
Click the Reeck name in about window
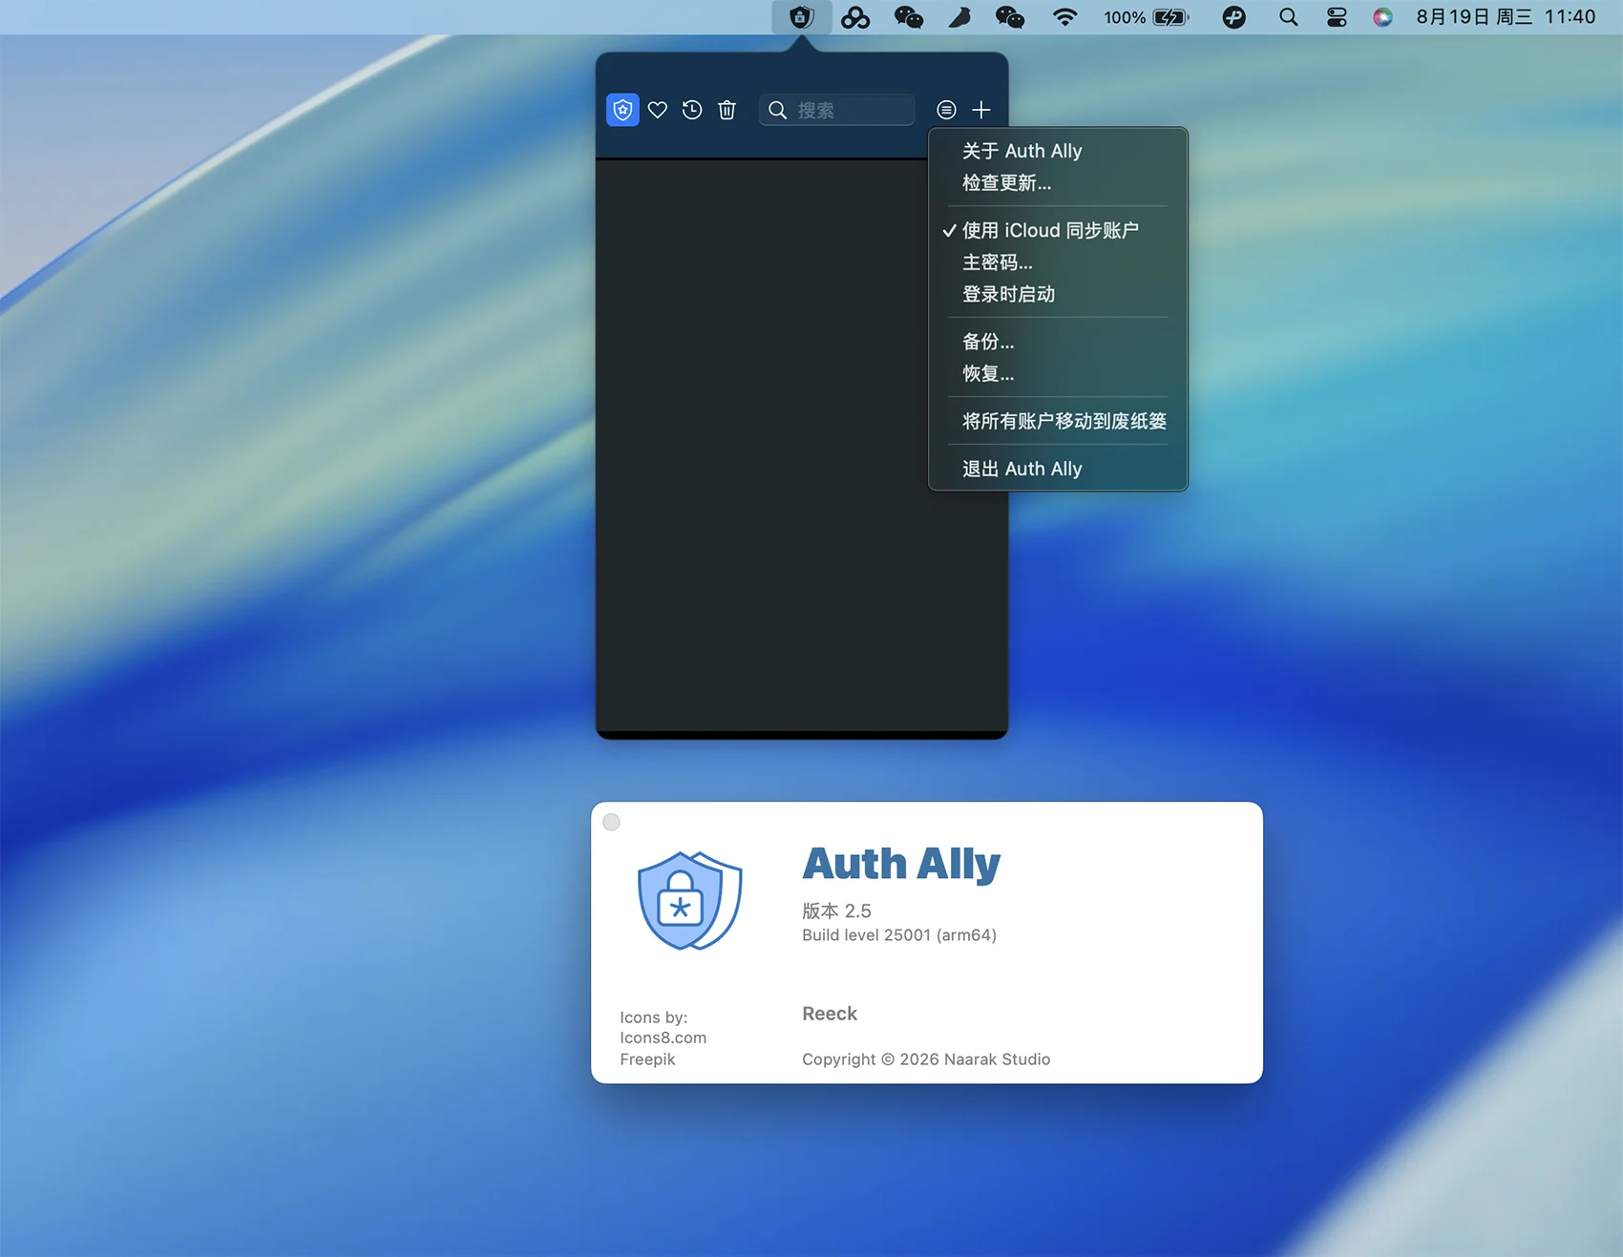[x=830, y=1014]
